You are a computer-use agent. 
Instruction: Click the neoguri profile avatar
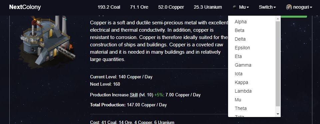(289, 7)
